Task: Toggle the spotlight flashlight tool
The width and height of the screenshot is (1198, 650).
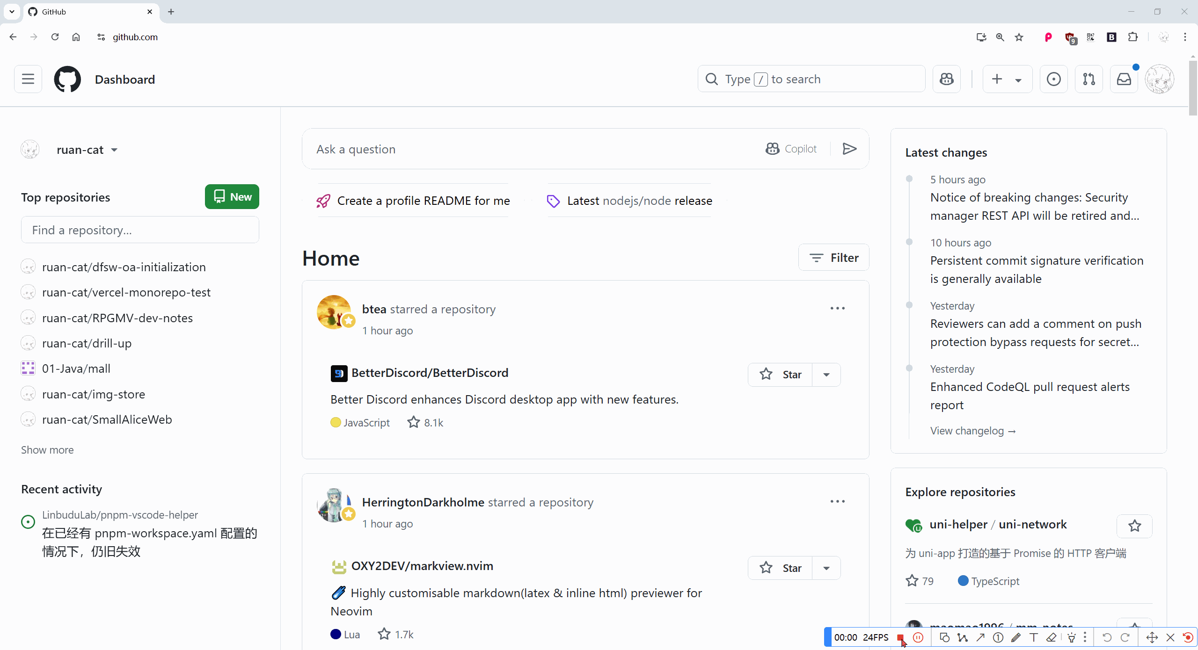Action: [x=1072, y=638]
